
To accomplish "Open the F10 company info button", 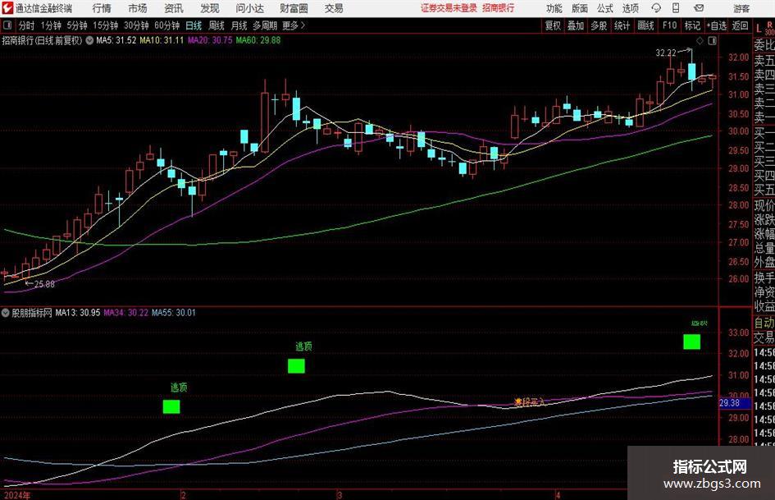I will click(670, 25).
